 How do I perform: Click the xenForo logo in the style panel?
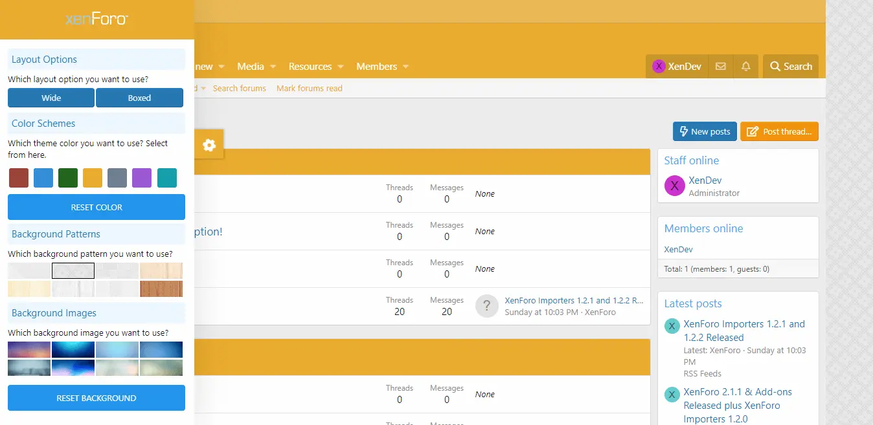[x=96, y=19]
